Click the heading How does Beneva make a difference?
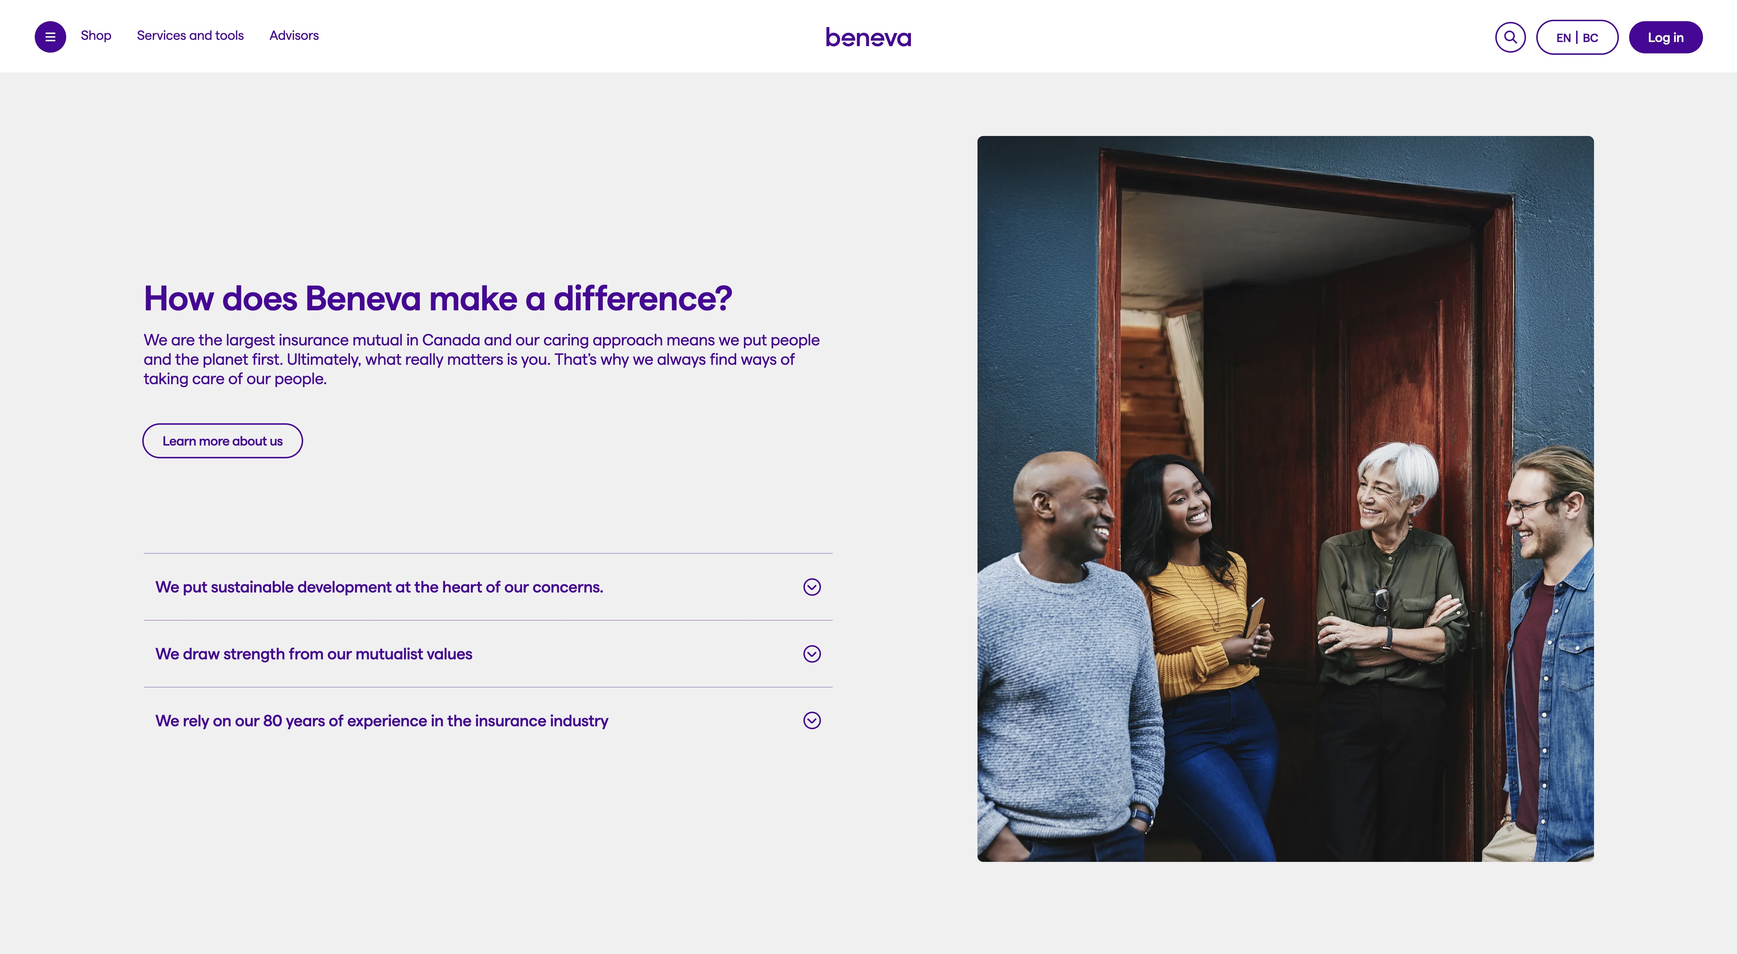 pyautogui.click(x=438, y=298)
